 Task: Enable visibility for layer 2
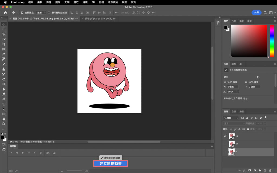225,144
